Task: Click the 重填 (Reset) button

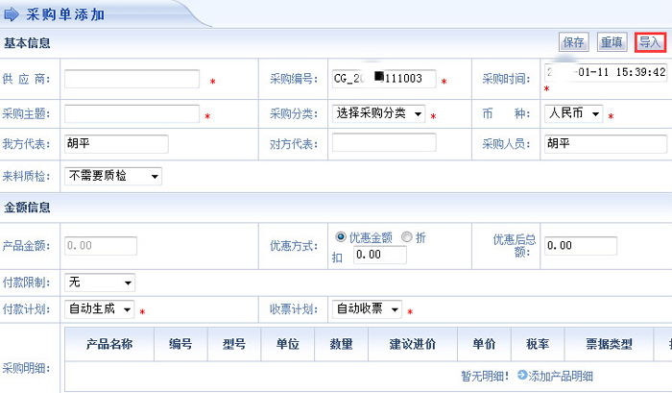Action: click(612, 42)
